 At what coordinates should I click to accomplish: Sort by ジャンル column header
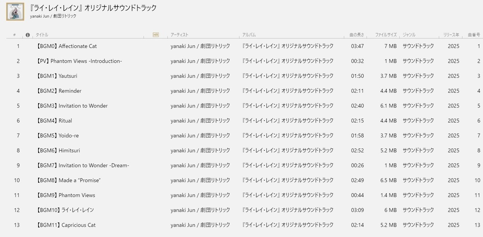coord(409,35)
